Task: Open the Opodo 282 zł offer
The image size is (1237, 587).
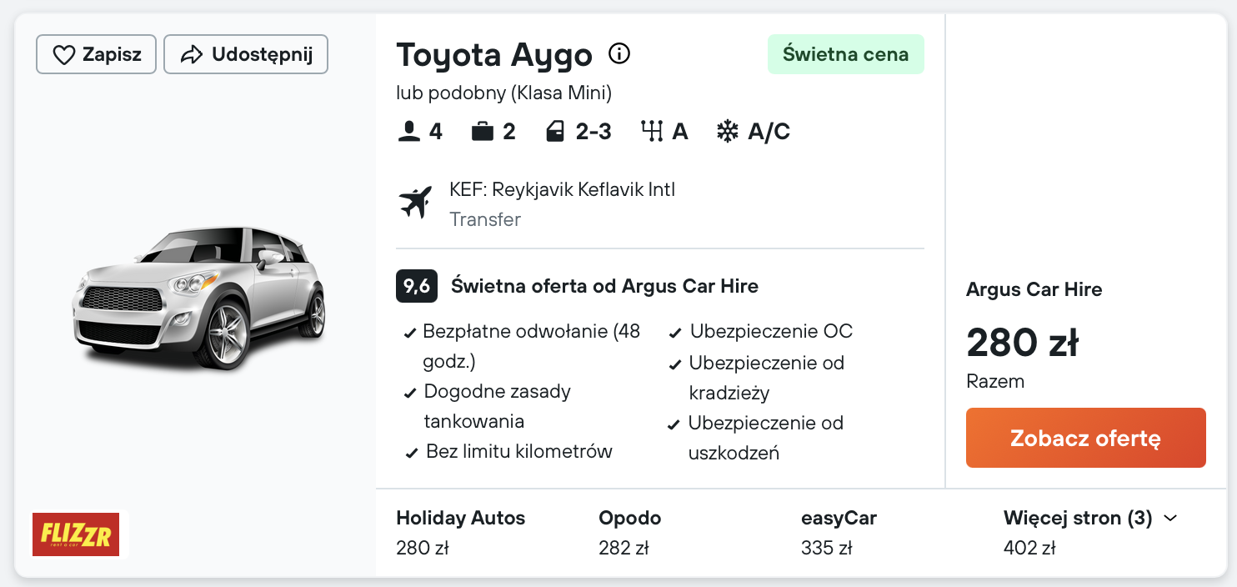Action: (629, 532)
